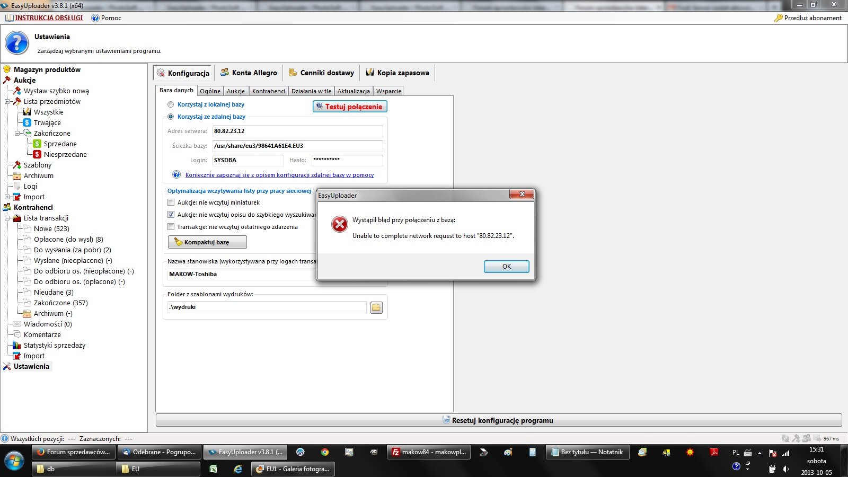Enable Aukcje: nie wczytuj miniaturek checkbox
Viewport: 848px width, 477px height.
171,202
